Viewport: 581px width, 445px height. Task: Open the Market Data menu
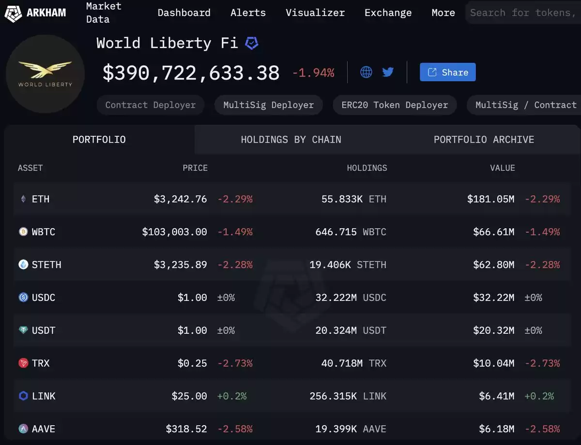104,13
